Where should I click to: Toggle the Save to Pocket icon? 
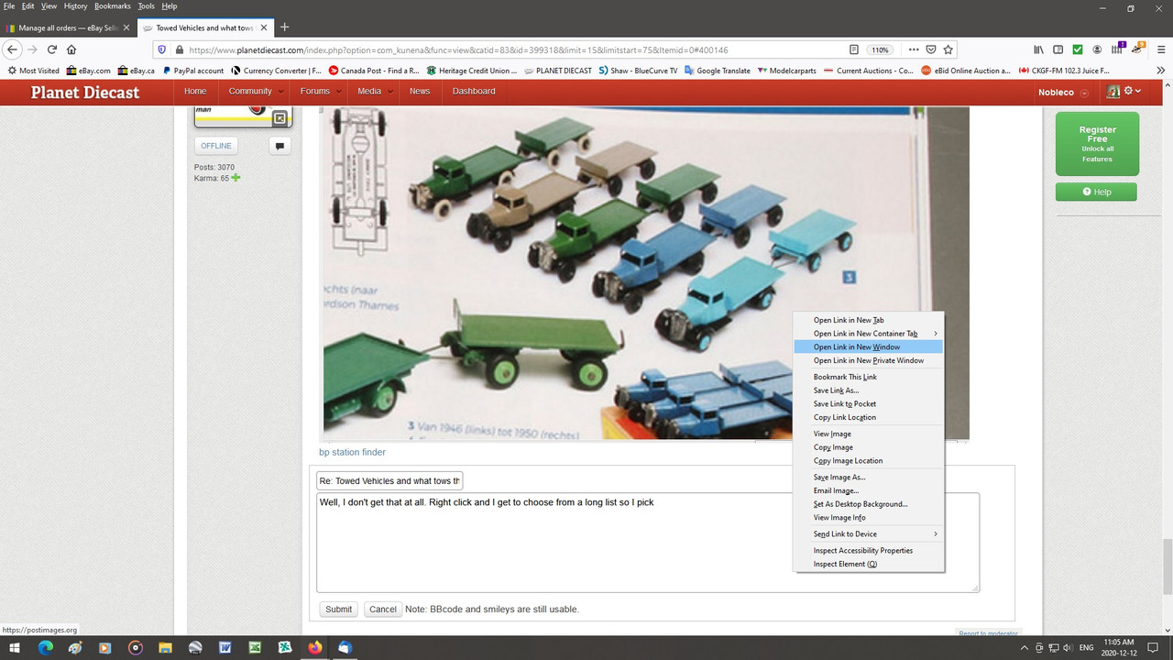pyautogui.click(x=931, y=49)
